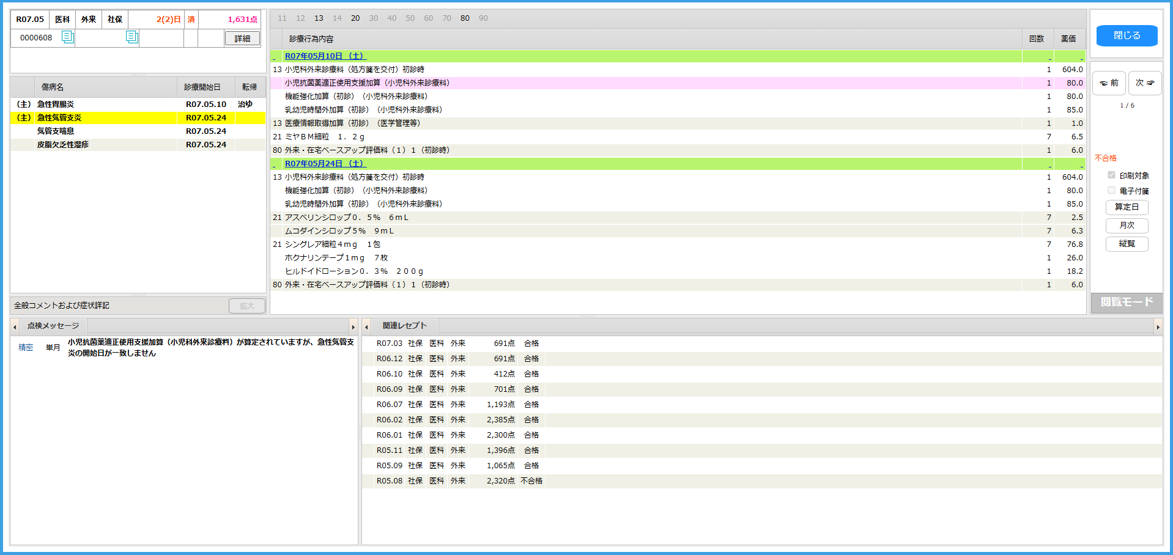Open the R06.10 related receipt row
The height and width of the screenshot is (555, 1173).
point(762,374)
